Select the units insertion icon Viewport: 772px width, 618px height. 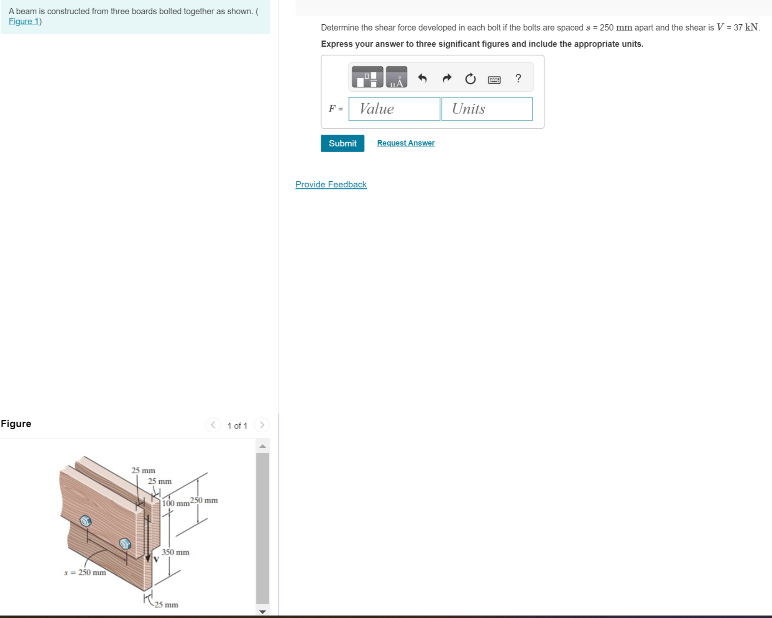[x=396, y=77]
